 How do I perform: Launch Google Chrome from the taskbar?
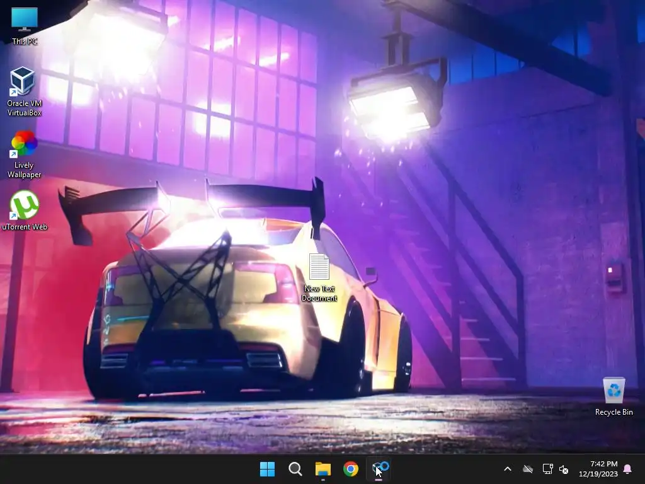click(x=351, y=469)
